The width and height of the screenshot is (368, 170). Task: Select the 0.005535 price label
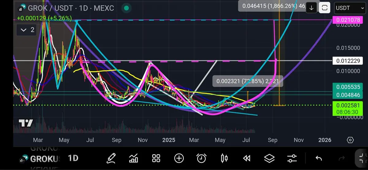pos(348,87)
